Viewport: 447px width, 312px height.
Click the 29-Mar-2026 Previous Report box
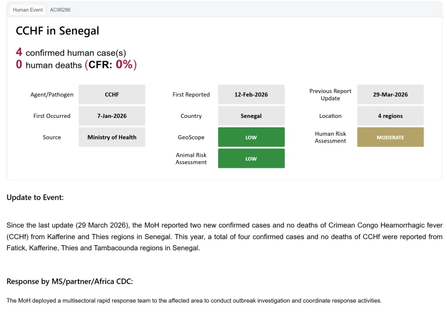click(390, 95)
